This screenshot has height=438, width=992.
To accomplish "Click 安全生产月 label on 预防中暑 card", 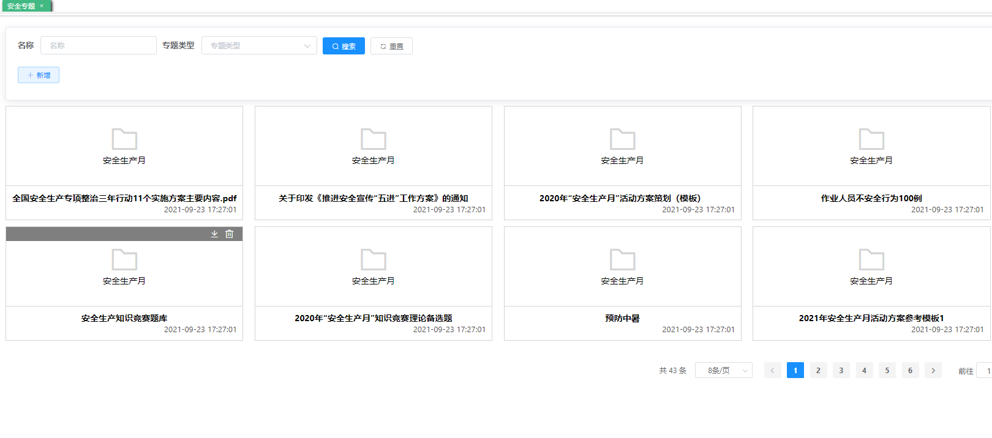I will point(623,281).
